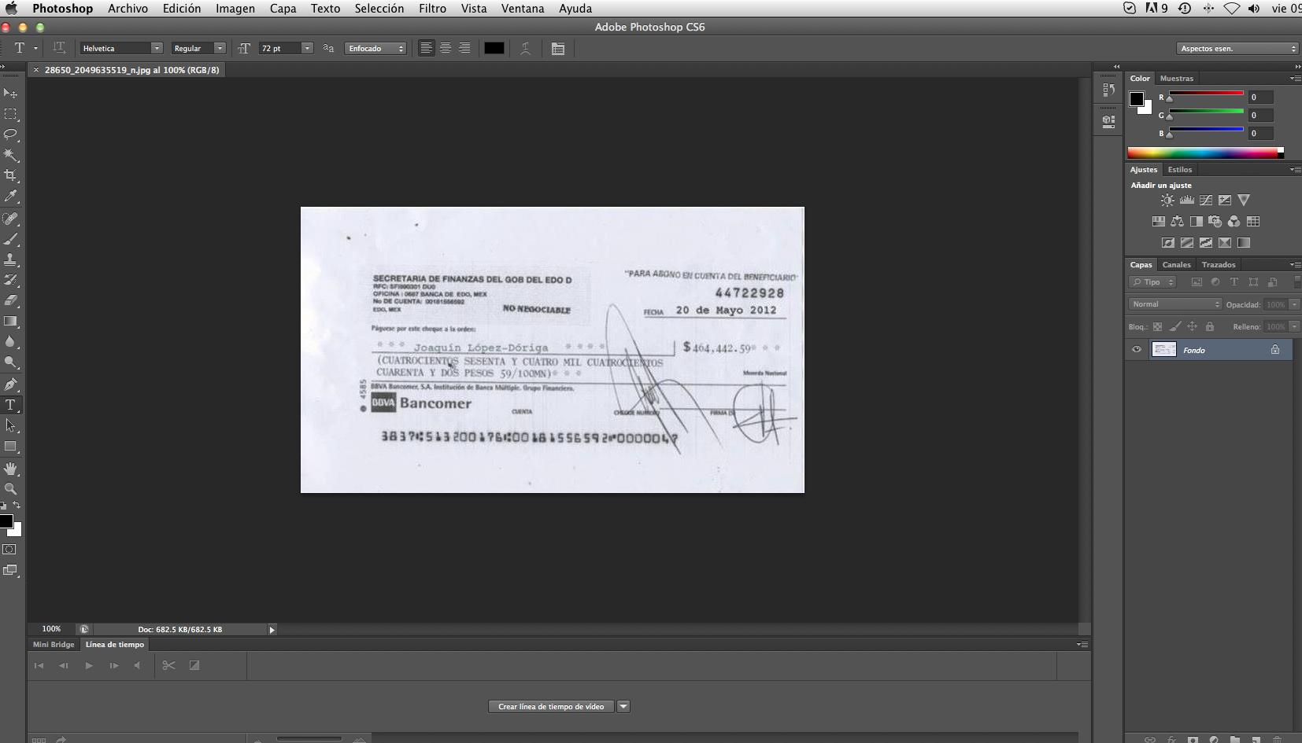Open the Aspectos esen. workspace dropdown

point(1237,49)
